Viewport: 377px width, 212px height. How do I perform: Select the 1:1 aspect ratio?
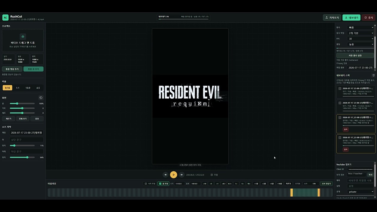click(18, 88)
